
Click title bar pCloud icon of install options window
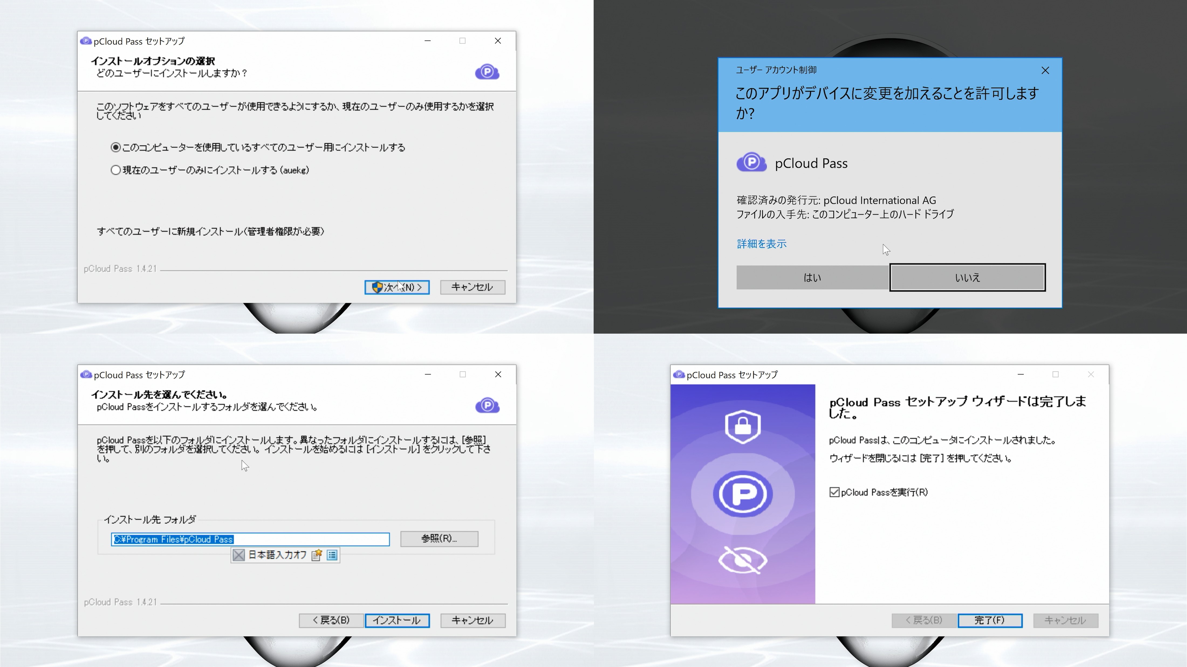(86, 41)
